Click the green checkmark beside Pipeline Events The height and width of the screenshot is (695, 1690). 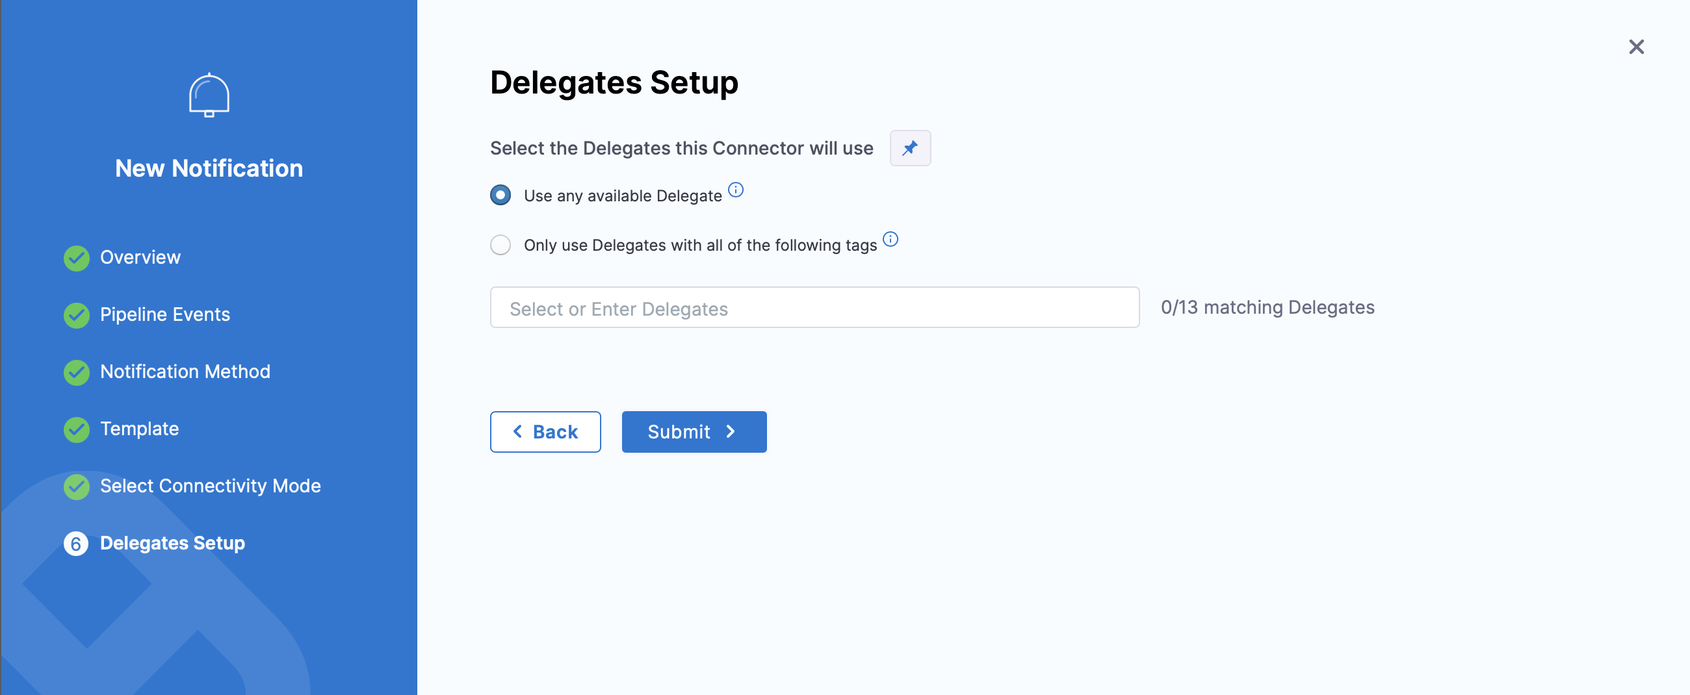tap(77, 315)
